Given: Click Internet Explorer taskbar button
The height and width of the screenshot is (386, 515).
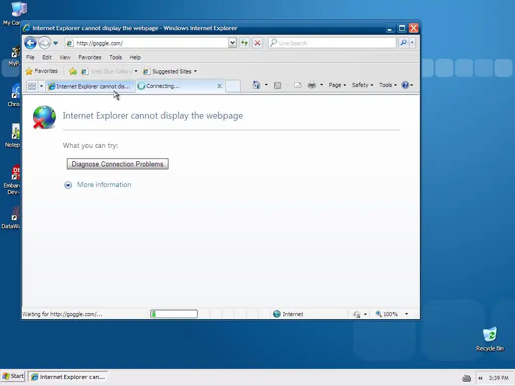Looking at the screenshot, I should (x=68, y=377).
